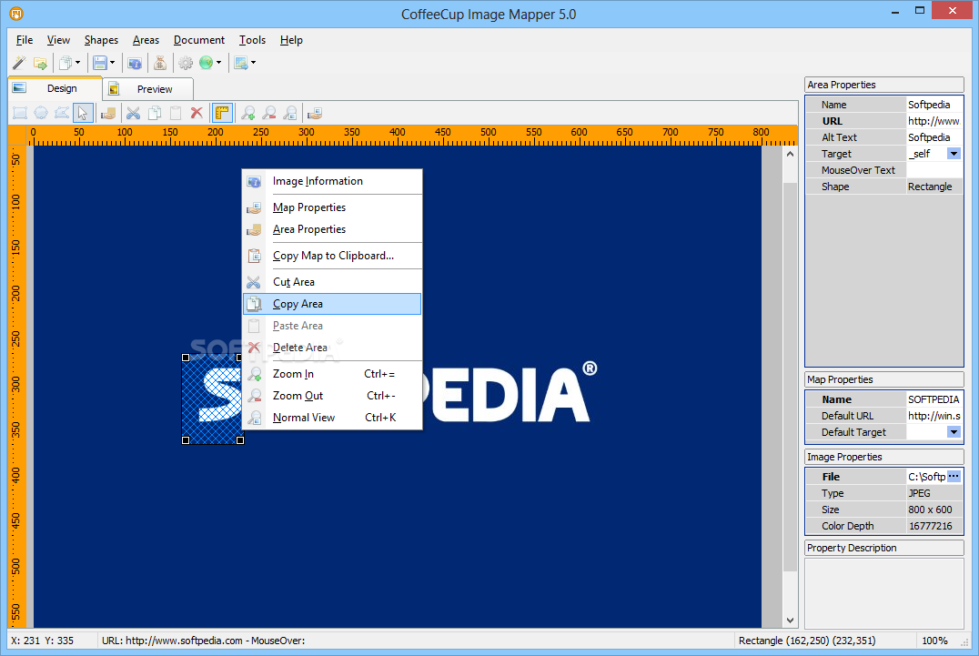
Task: Click the empty MouseOver Text field
Action: point(934,170)
